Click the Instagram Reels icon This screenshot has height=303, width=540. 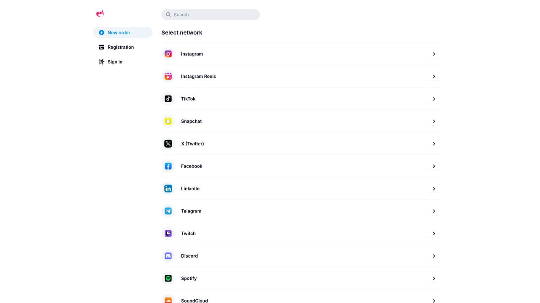click(168, 76)
